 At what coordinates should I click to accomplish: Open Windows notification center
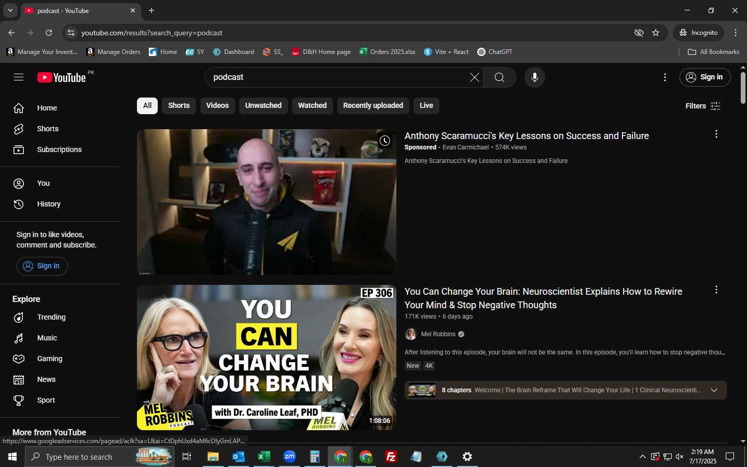pyautogui.click(x=730, y=457)
